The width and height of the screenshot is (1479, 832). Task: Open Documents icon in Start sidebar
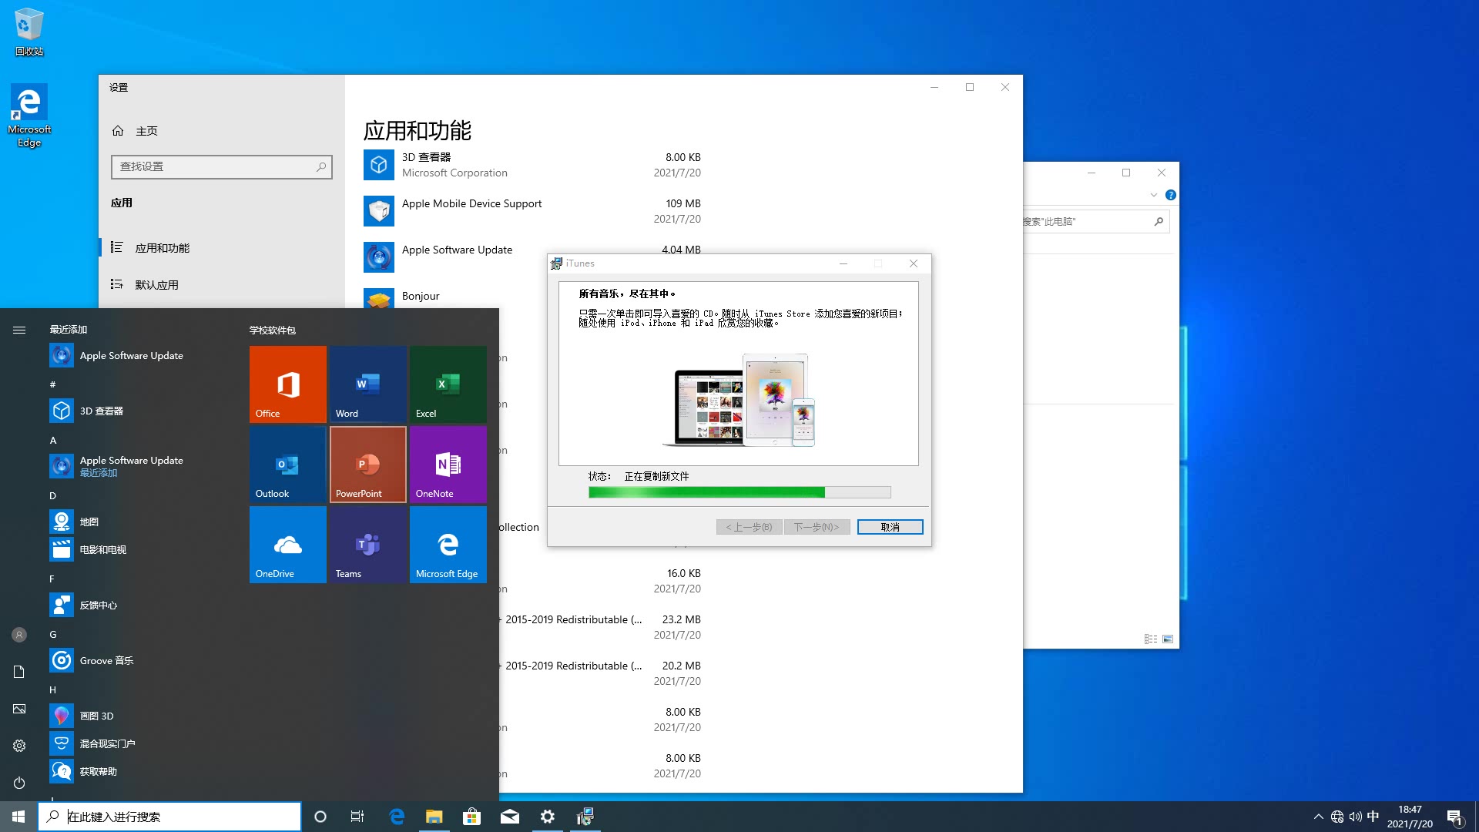pyautogui.click(x=19, y=672)
